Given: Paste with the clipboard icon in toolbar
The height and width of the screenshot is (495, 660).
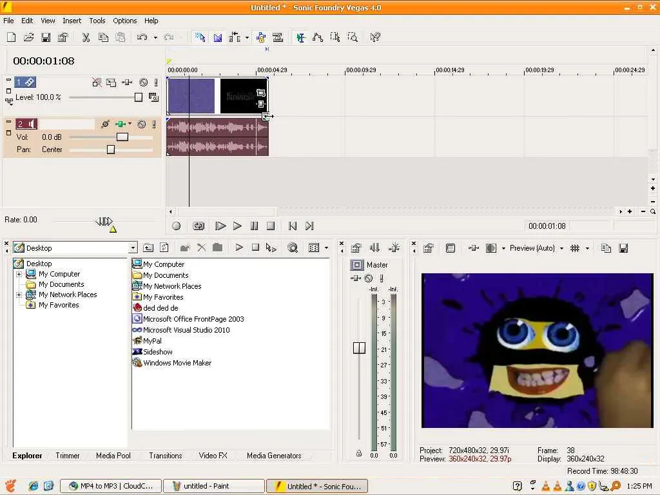Looking at the screenshot, I should (121, 37).
